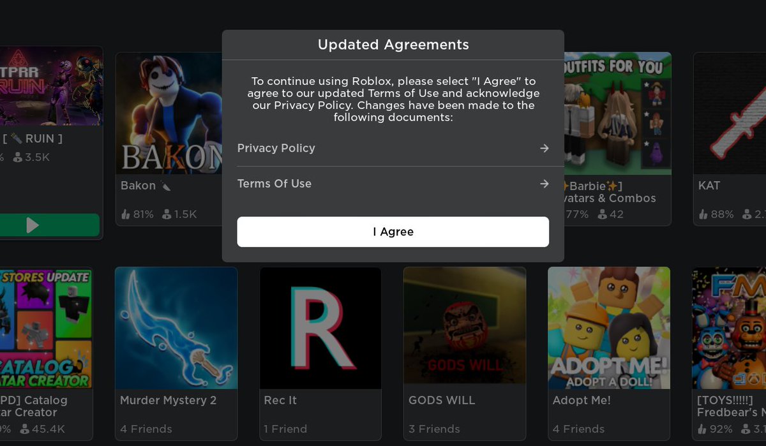Open the Fredbear's game thumbnail

pyautogui.click(x=730, y=328)
